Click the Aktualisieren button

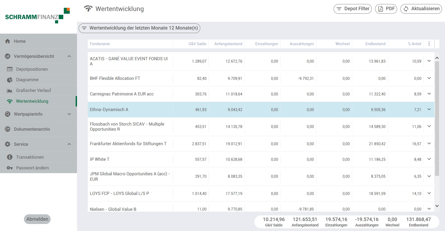421,9
